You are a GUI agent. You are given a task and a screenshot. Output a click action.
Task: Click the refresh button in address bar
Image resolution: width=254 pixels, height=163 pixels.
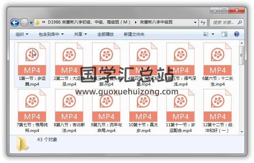point(203,22)
